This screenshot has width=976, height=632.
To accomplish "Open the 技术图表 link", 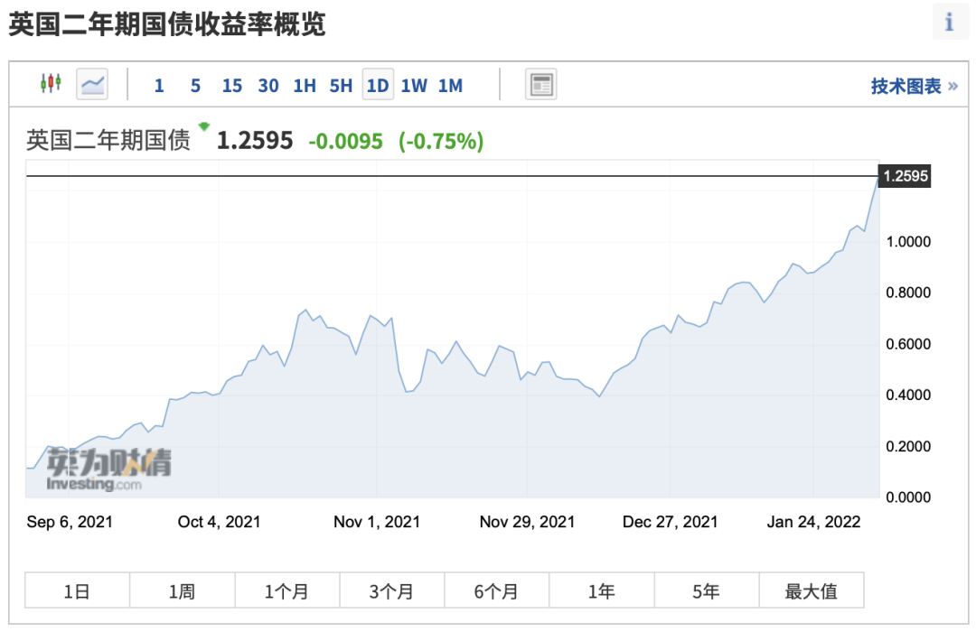I will [x=914, y=86].
